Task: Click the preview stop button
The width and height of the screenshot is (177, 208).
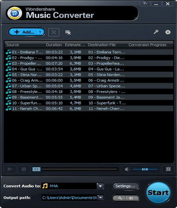Action: [x=23, y=169]
